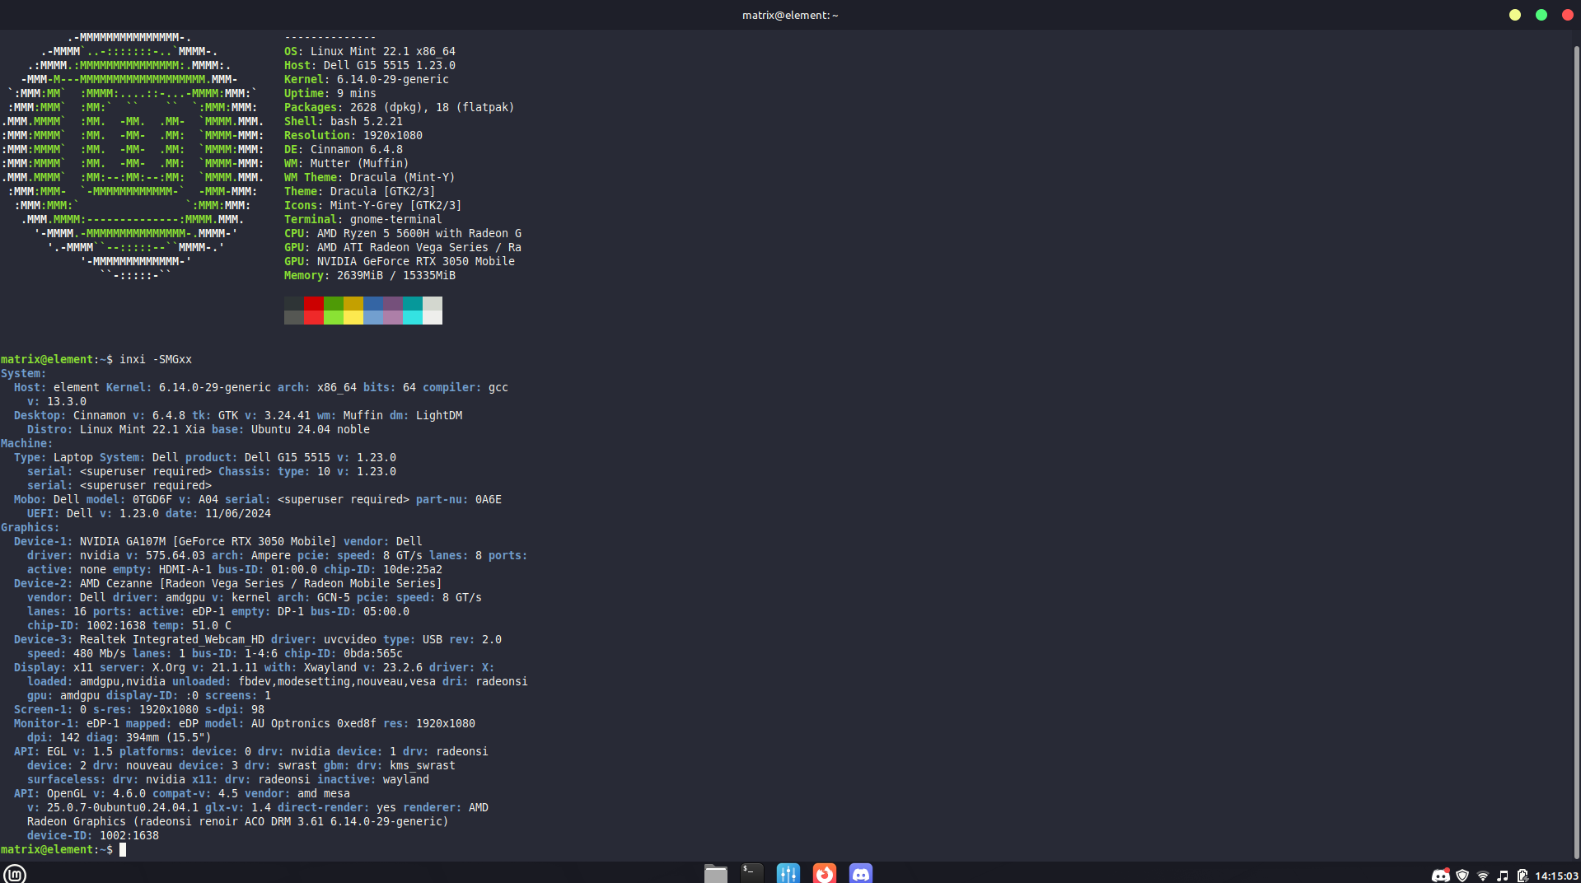Viewport: 1581px width, 883px height.
Task: Click the "Monitor-1:" label
Action: [x=47, y=723]
